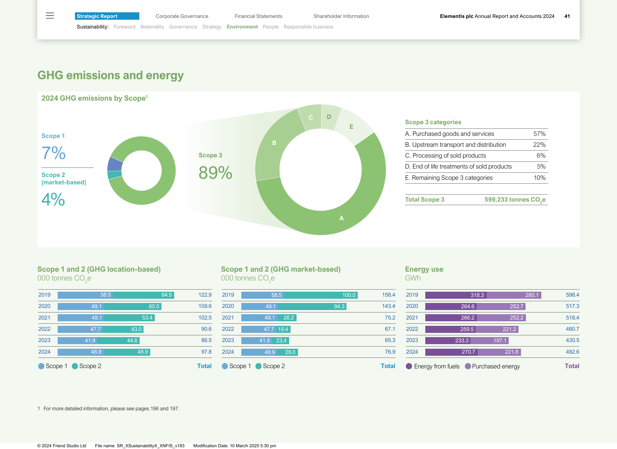The image size is (617, 449).
Task: Click the 492.6 energy total for 2024
Action: pyautogui.click(x=573, y=352)
